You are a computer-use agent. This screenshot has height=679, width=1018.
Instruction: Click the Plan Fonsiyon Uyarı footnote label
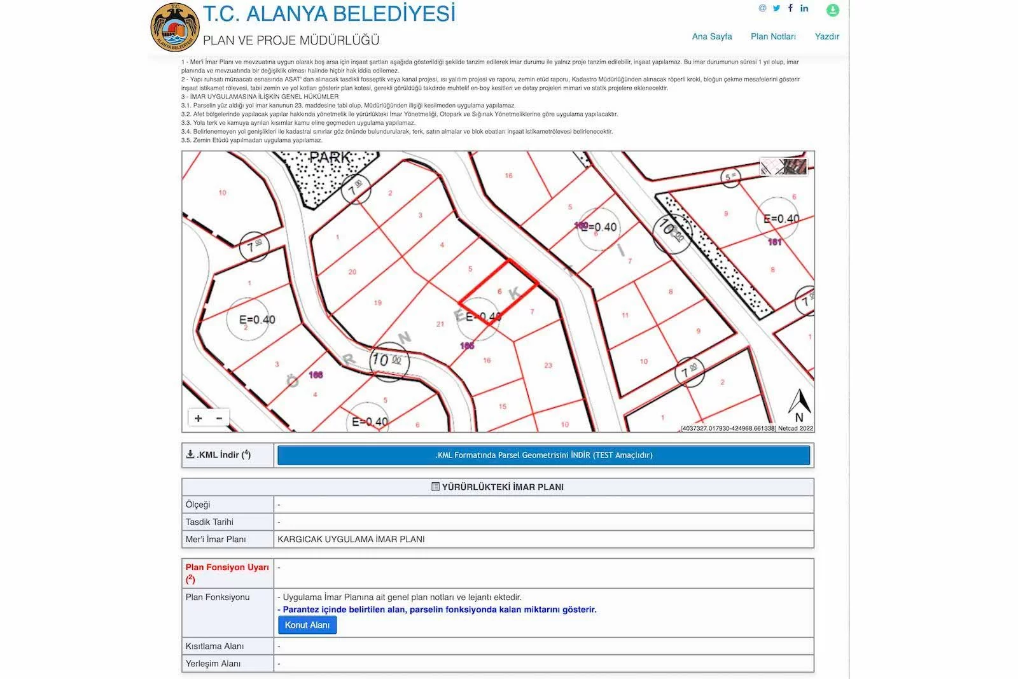(227, 573)
